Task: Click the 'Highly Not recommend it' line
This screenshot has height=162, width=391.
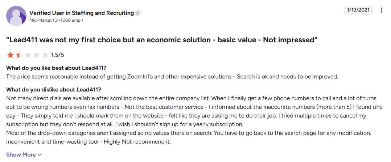Action: click(x=89, y=142)
